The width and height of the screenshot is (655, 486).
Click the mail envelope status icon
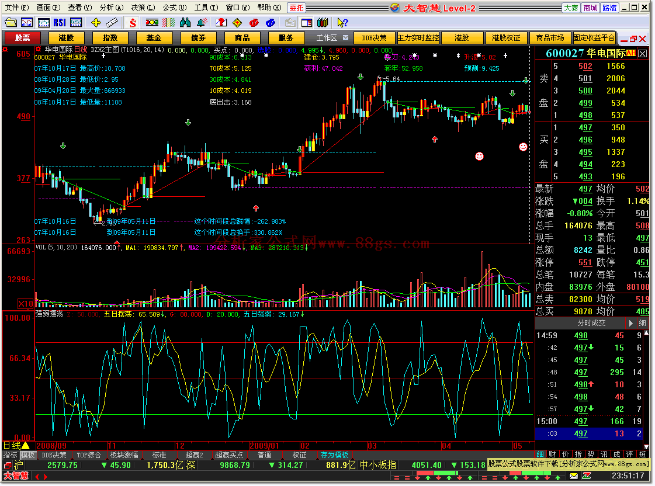pyautogui.click(x=574, y=476)
